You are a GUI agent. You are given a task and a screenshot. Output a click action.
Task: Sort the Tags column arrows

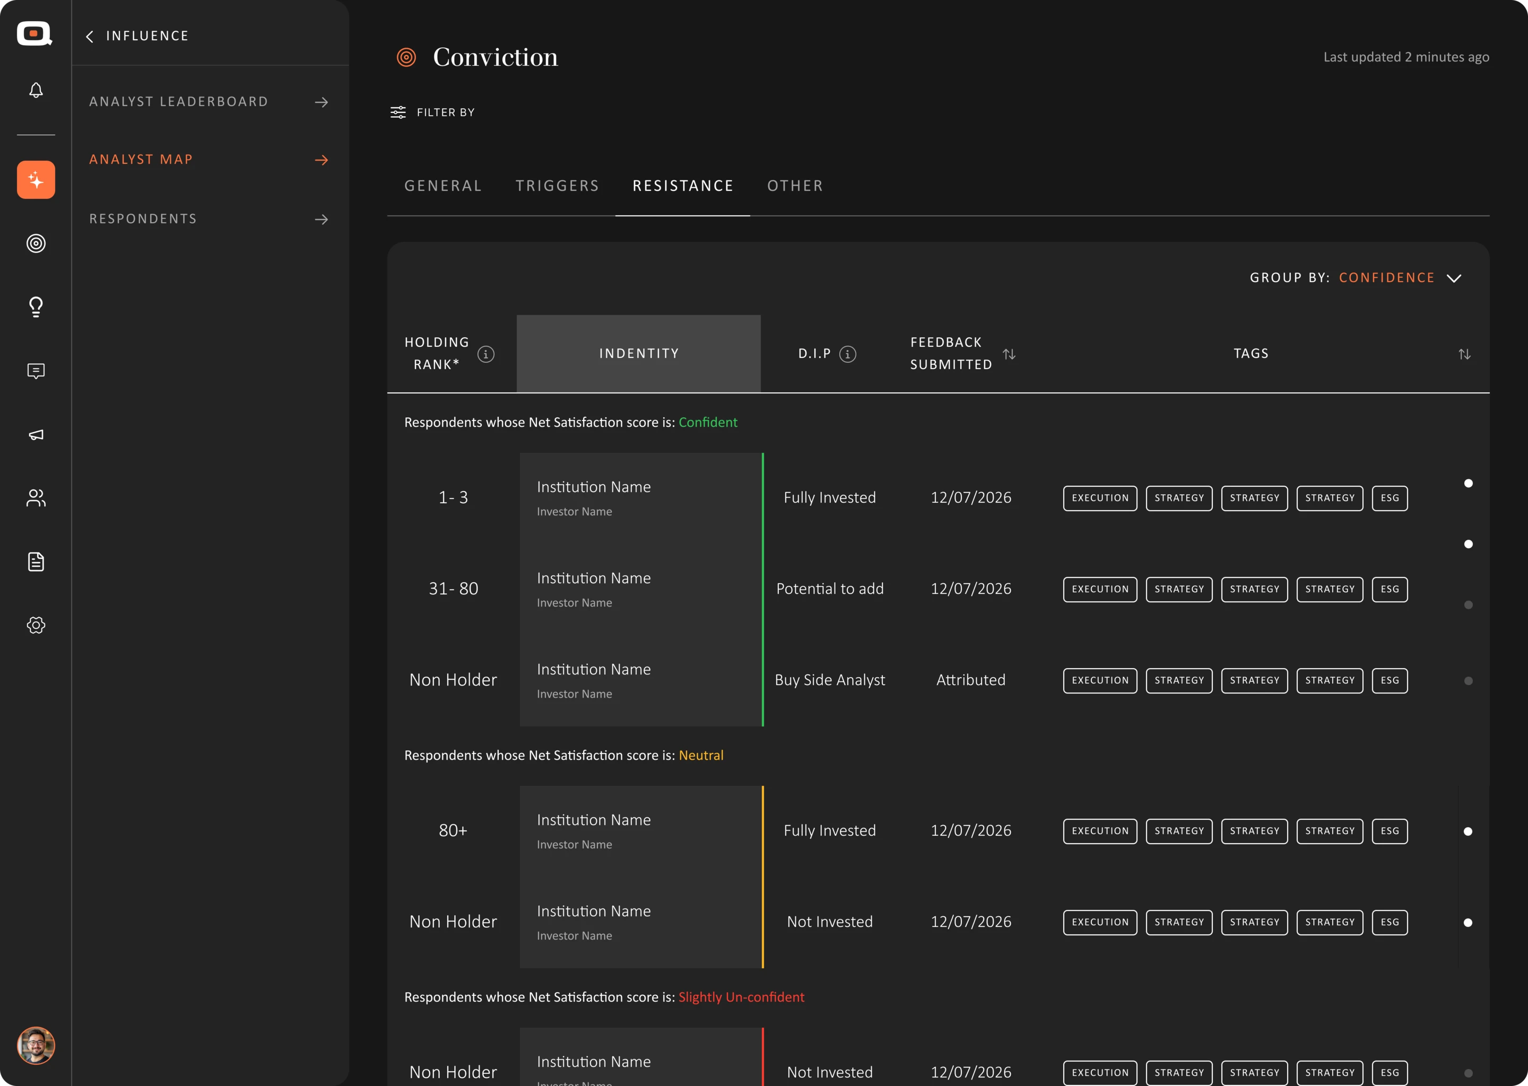pos(1464,354)
